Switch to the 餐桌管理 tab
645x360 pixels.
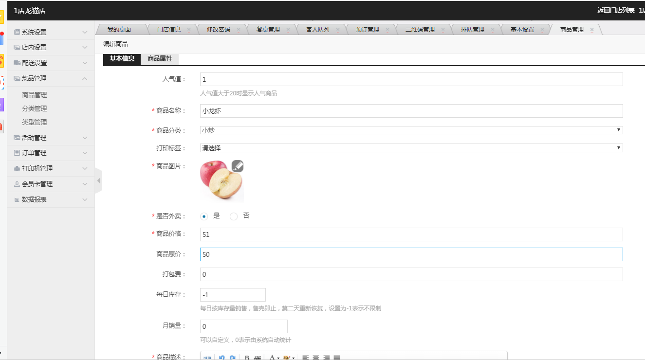point(268,29)
